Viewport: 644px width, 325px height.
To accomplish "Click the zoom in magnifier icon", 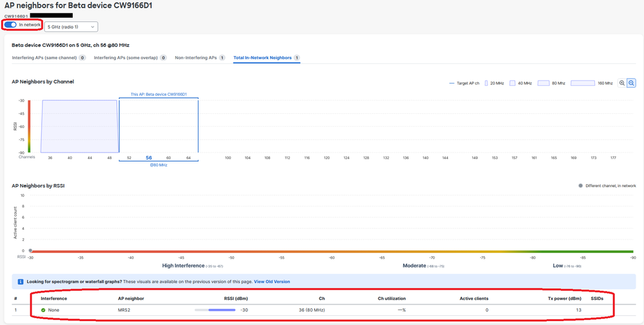I will [622, 83].
